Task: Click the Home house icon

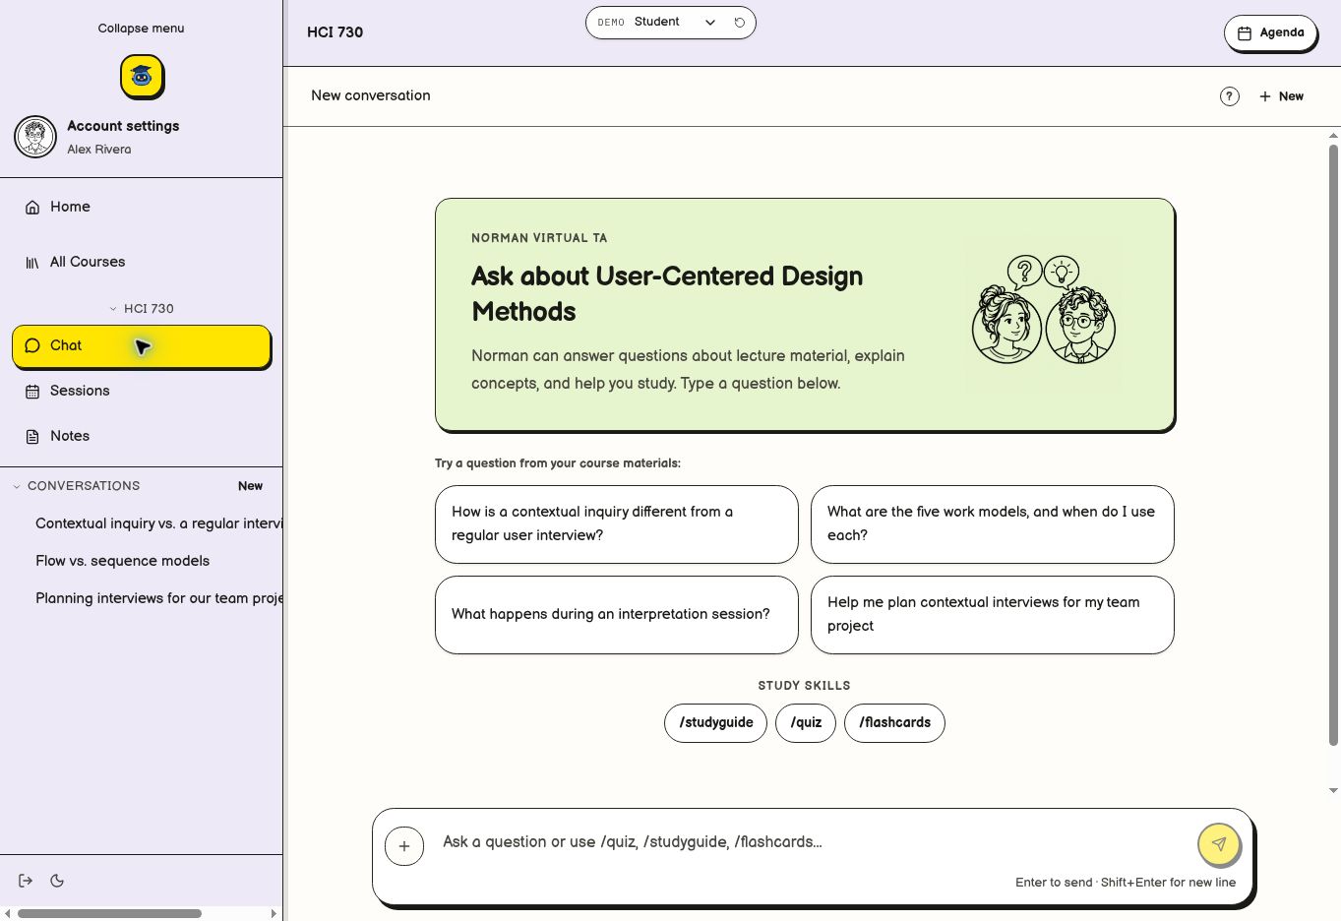Action: tap(32, 207)
